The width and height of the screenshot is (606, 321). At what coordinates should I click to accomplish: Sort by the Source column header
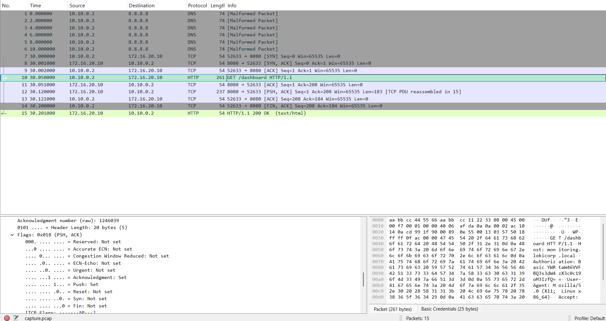(x=97, y=5)
